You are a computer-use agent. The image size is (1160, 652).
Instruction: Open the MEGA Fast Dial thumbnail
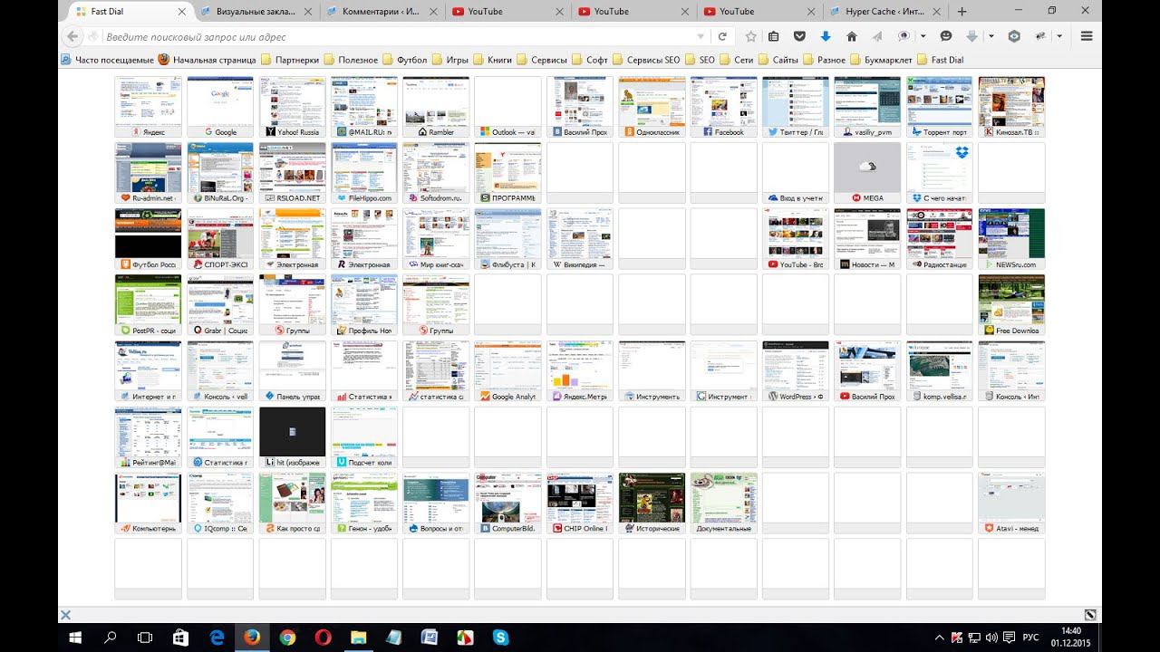867,173
